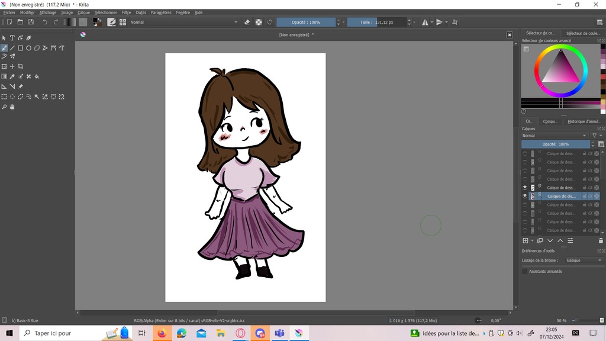Open Firefox from the Windows taskbar
The height and width of the screenshot is (341, 606).
[162, 333]
